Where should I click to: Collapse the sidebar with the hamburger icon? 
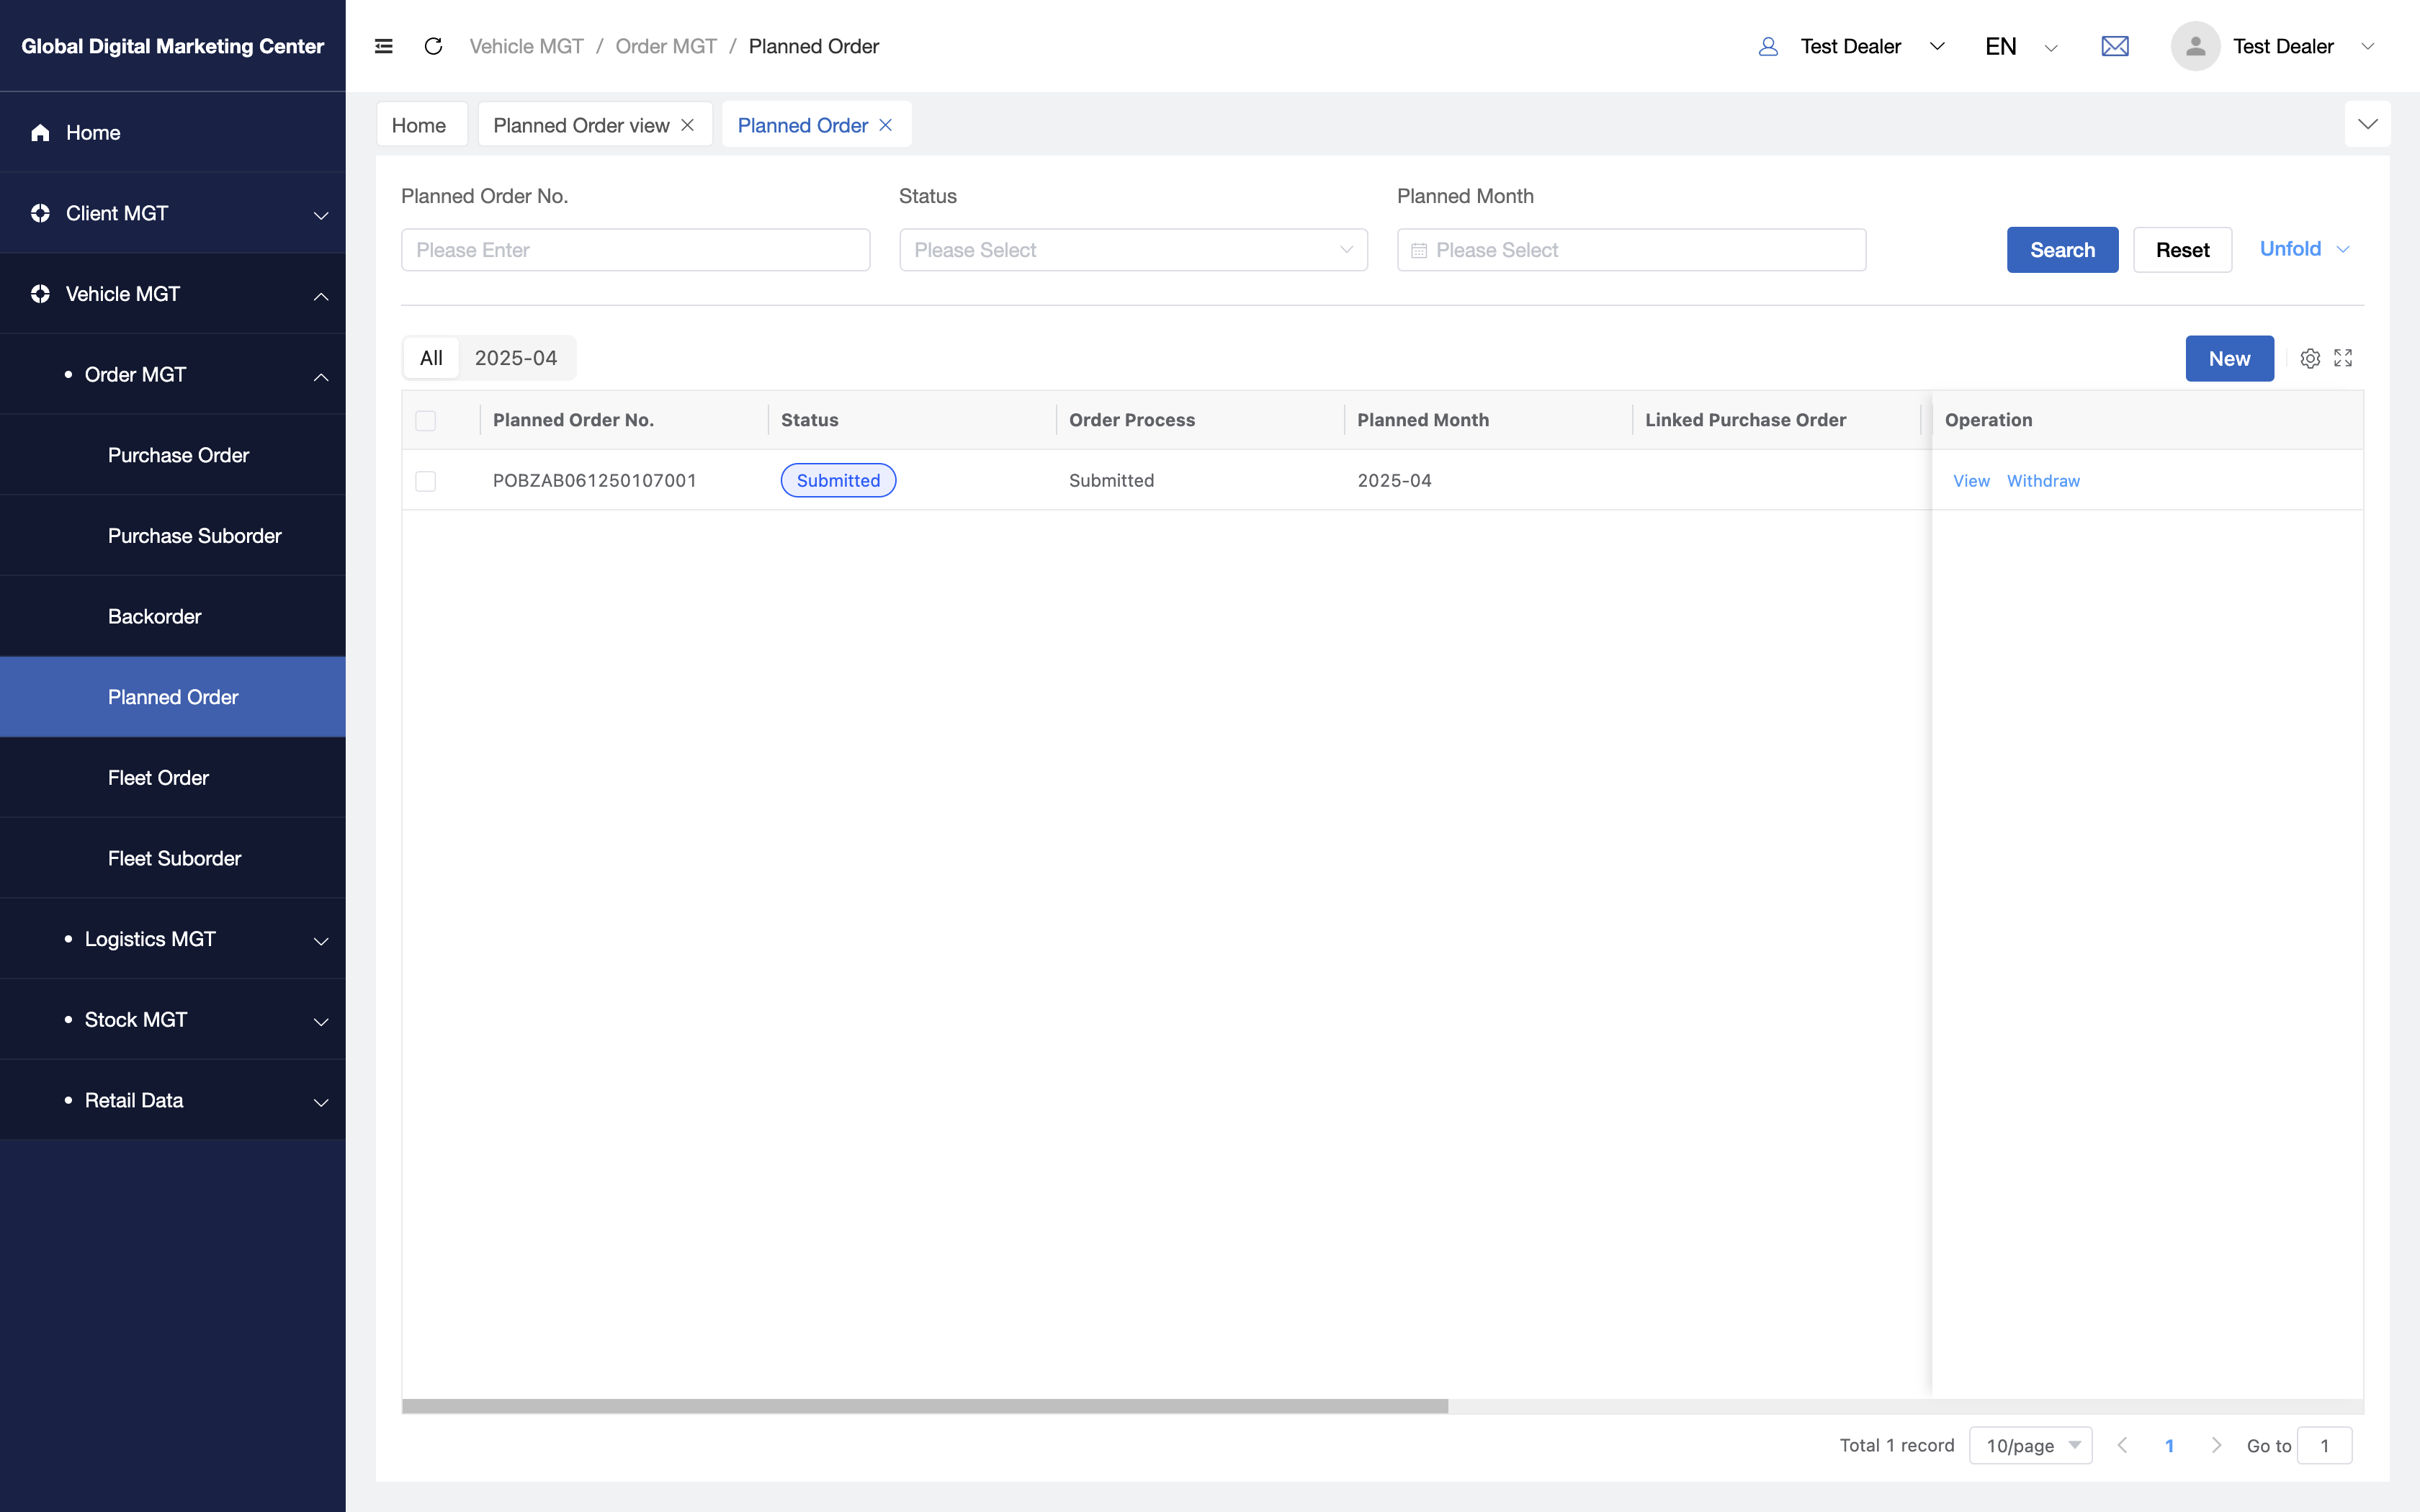[x=383, y=46]
